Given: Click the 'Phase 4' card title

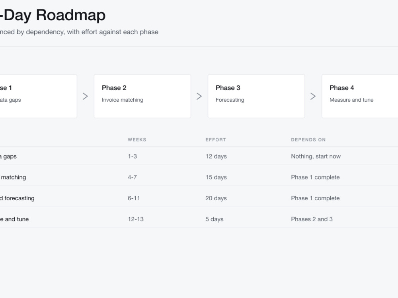Looking at the screenshot, I should [x=341, y=88].
